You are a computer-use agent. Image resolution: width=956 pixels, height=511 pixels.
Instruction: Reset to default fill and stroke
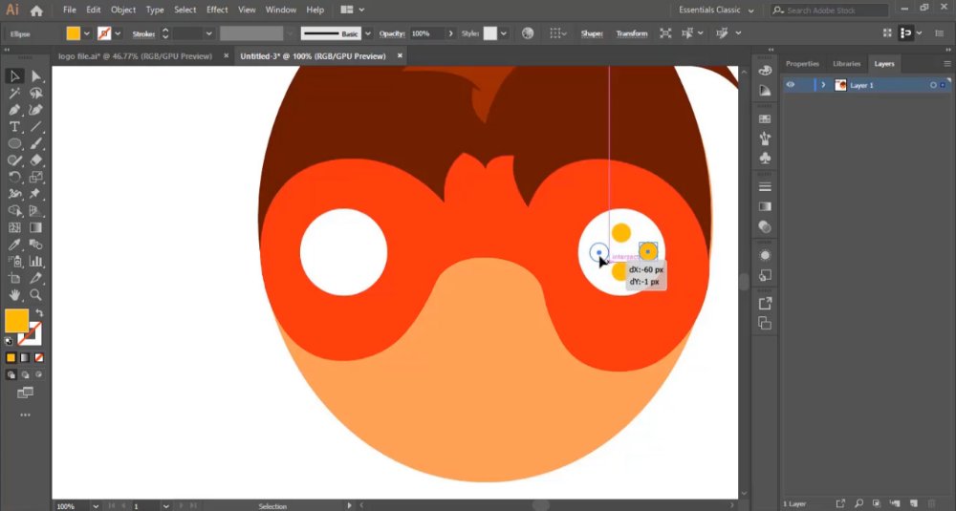(x=9, y=342)
